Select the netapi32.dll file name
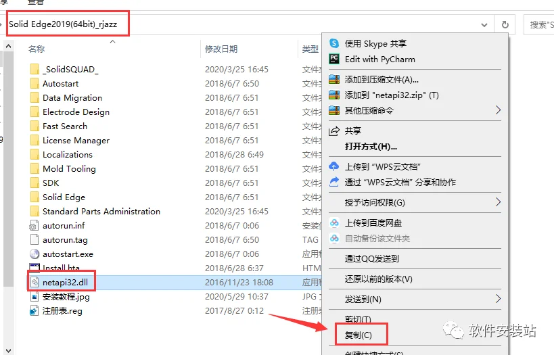Screen dimensions: 554x355 66,282
